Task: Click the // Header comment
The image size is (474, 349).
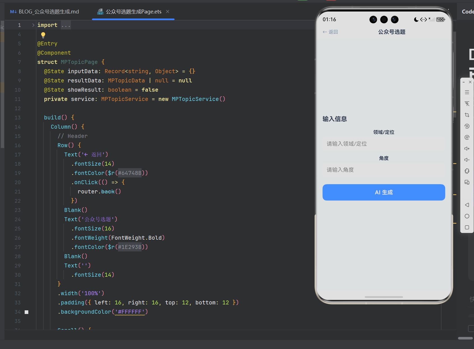Action: pyautogui.click(x=73, y=136)
